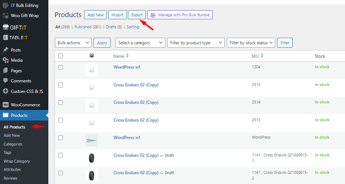
Task: Click the TABLEiT grid icon
Action: tap(5, 37)
